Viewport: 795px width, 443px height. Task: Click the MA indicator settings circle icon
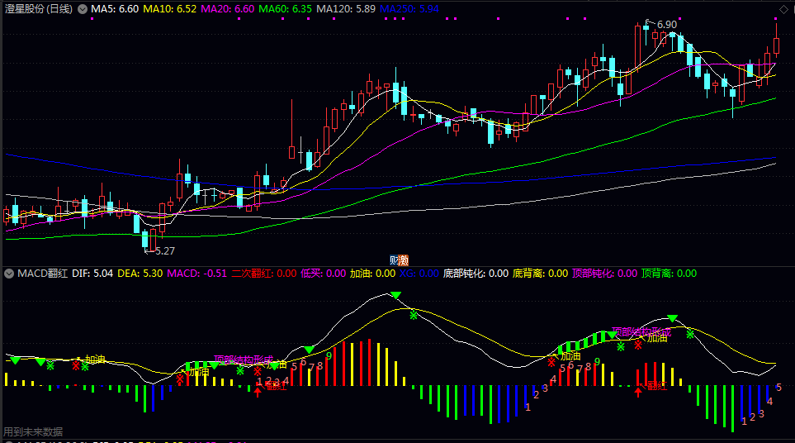click(82, 8)
